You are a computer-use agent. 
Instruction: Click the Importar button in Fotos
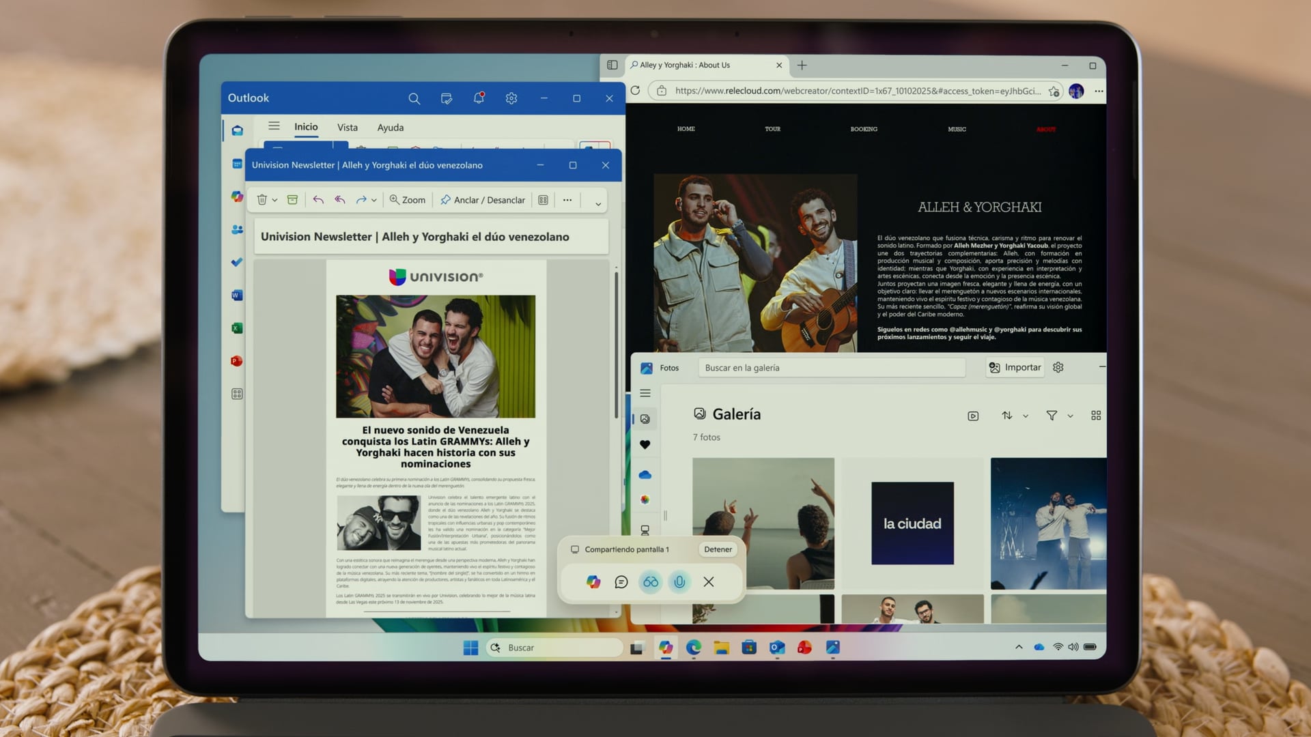[1015, 367]
